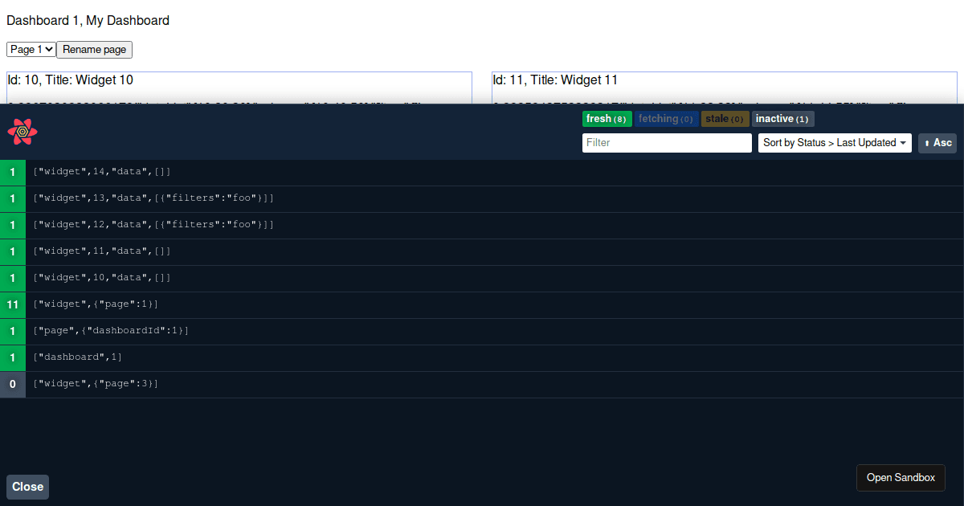The width and height of the screenshot is (964, 506).
Task: Toggle the fetching (0) status filter
Action: 666,118
